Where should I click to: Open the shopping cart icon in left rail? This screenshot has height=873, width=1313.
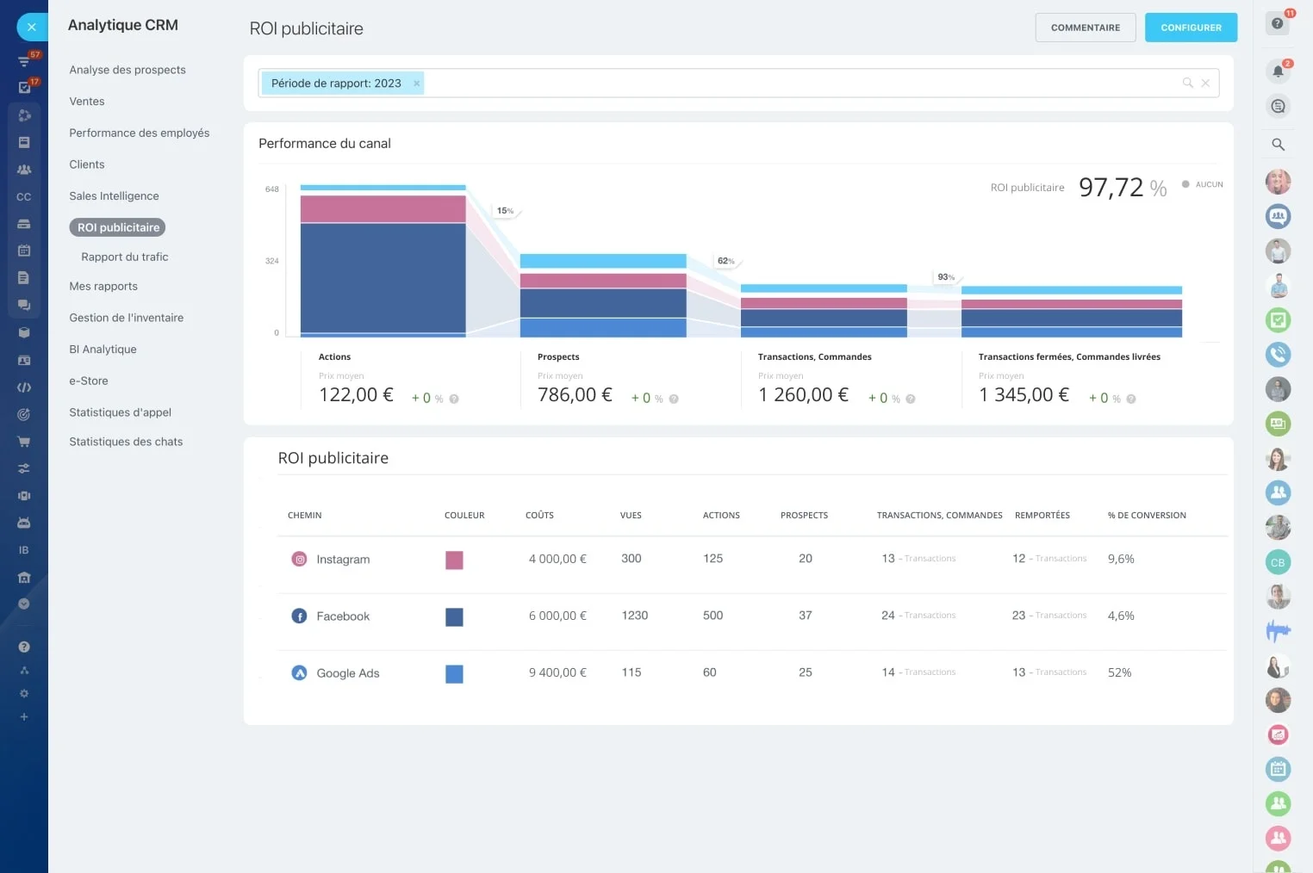coord(24,442)
